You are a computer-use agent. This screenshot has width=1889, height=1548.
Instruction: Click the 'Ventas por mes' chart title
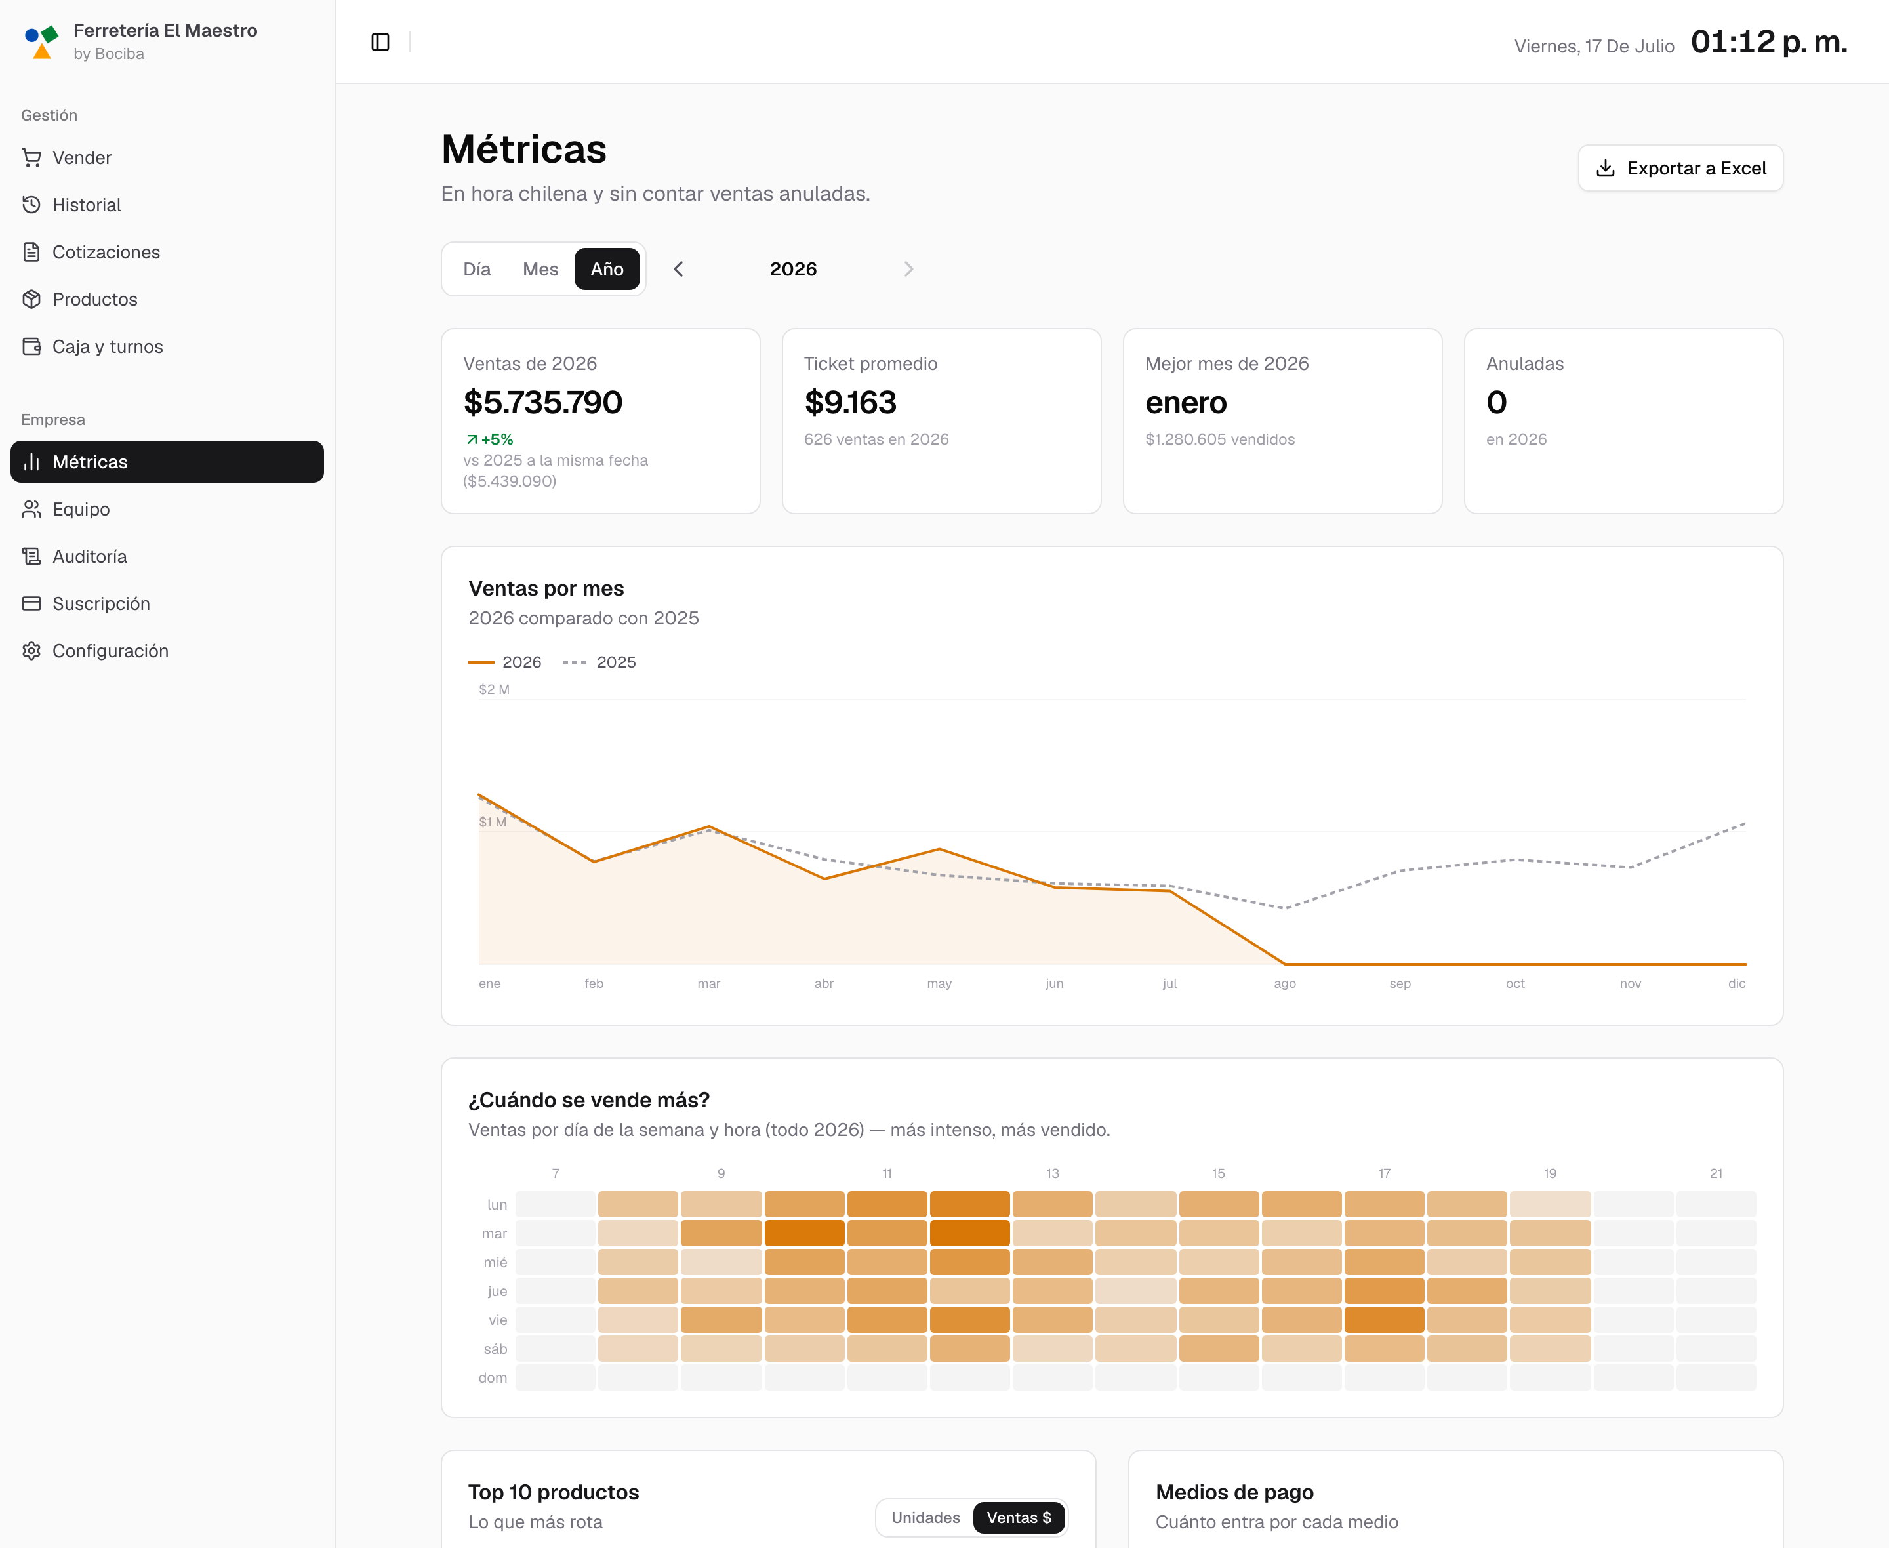coord(546,588)
